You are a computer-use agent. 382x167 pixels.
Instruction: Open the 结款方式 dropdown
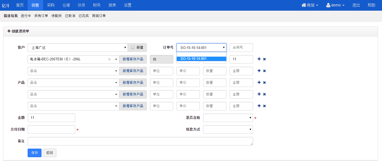coord(228,130)
